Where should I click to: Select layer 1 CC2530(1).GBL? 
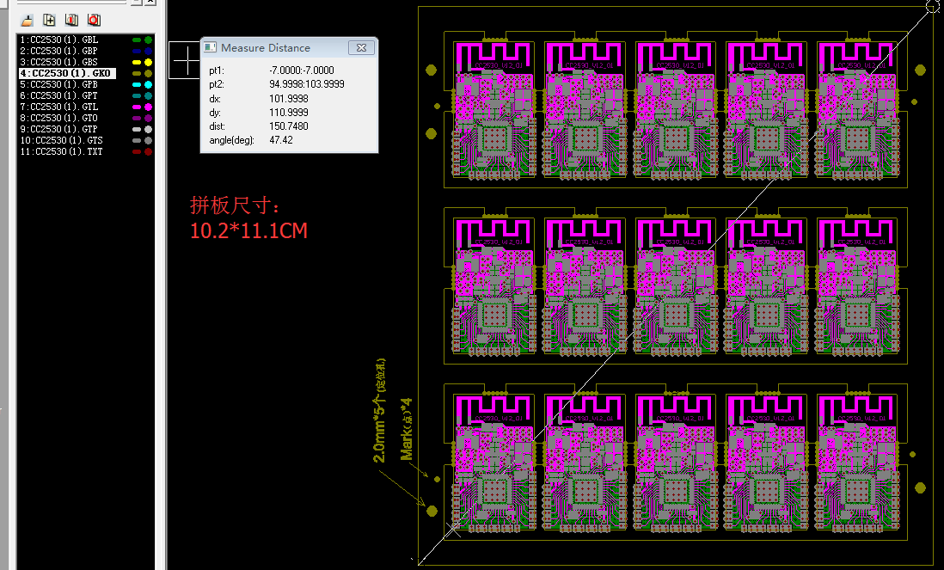[58, 40]
